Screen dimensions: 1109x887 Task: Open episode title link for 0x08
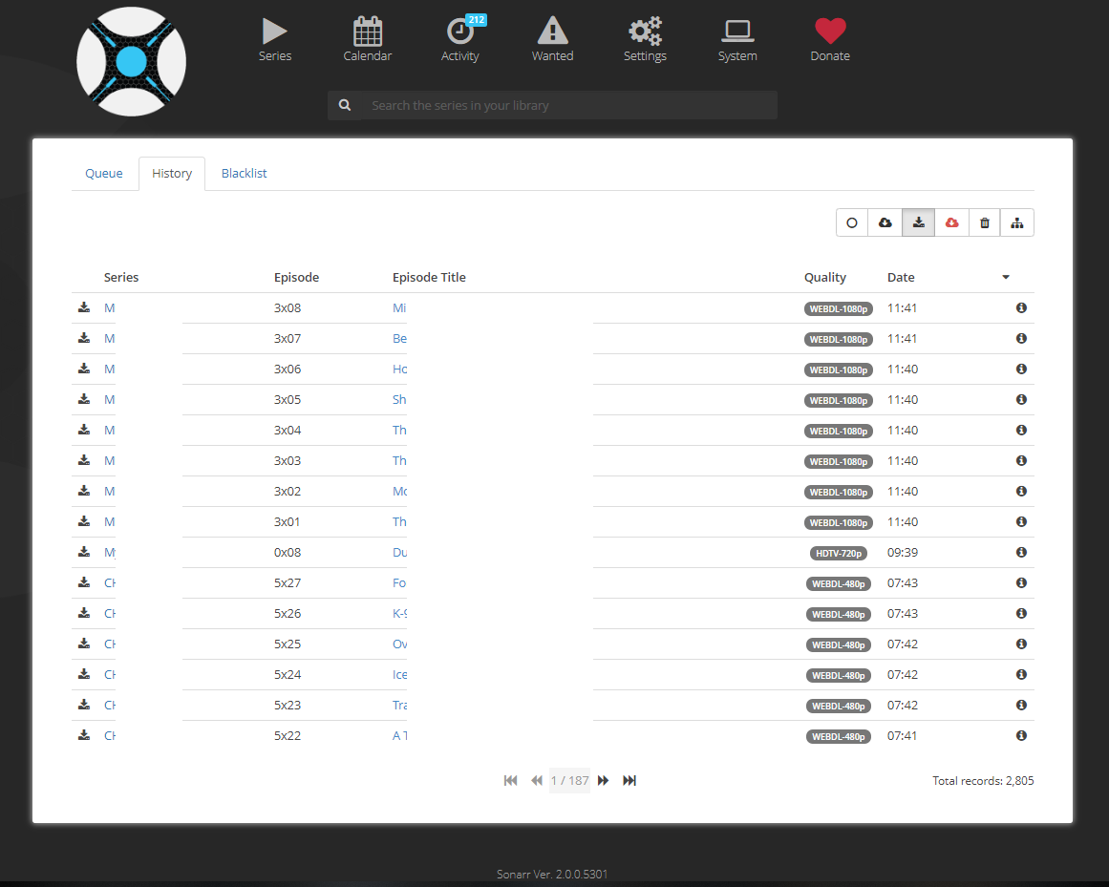(399, 553)
